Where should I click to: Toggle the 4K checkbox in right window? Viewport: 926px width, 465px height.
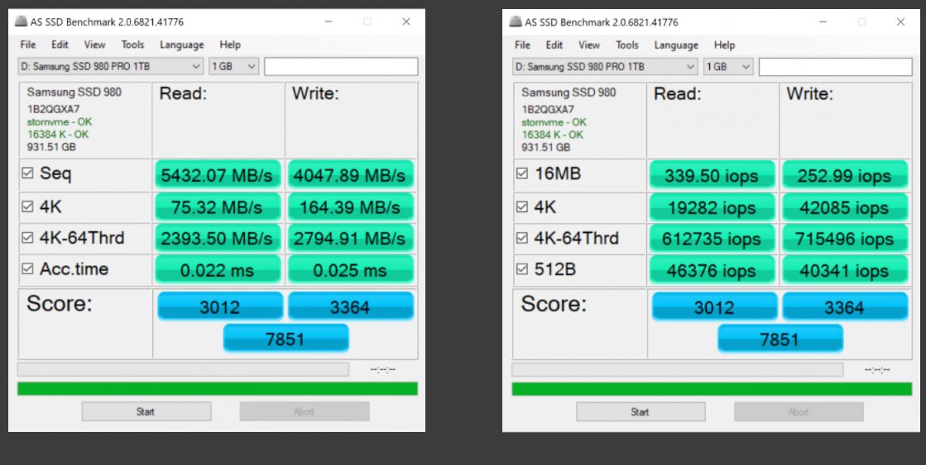[522, 206]
